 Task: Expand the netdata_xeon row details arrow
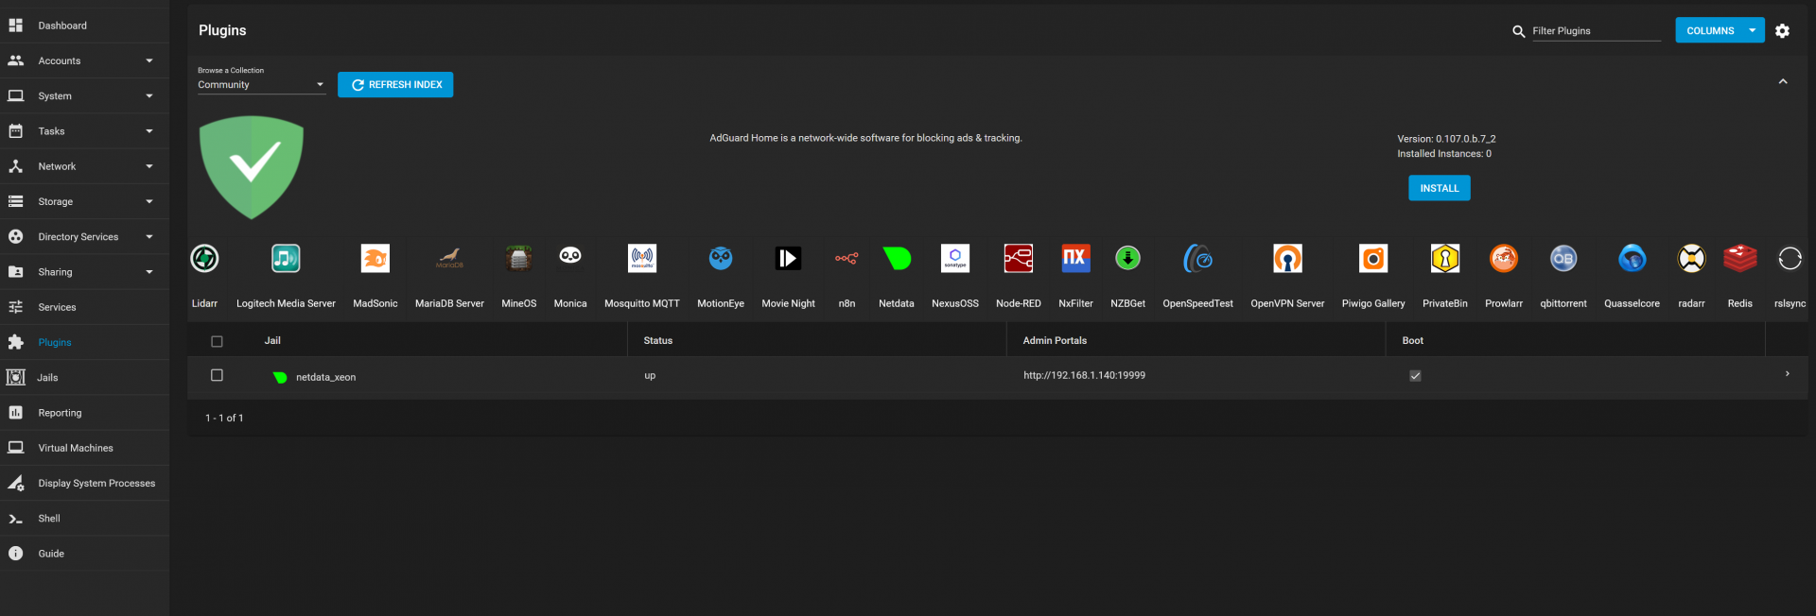tap(1787, 374)
